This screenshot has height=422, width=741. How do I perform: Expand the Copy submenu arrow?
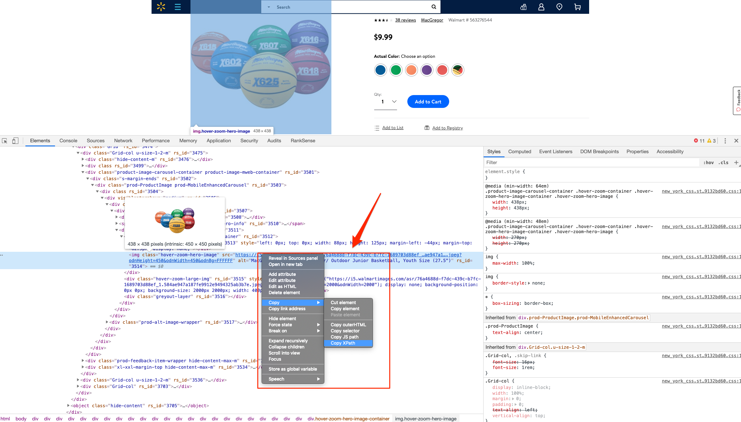318,302
